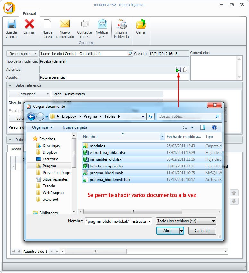Click the Fecha de modificación column header
Image resolution: width=249 pixels, height=273 pixels.
click(184, 137)
